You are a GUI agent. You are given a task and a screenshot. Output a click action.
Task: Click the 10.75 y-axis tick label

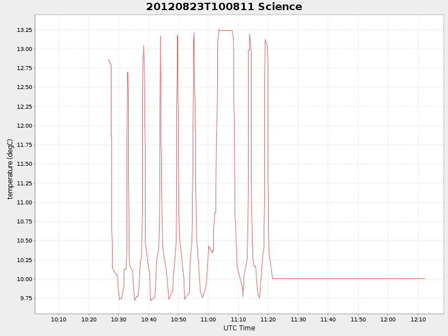[24, 221]
